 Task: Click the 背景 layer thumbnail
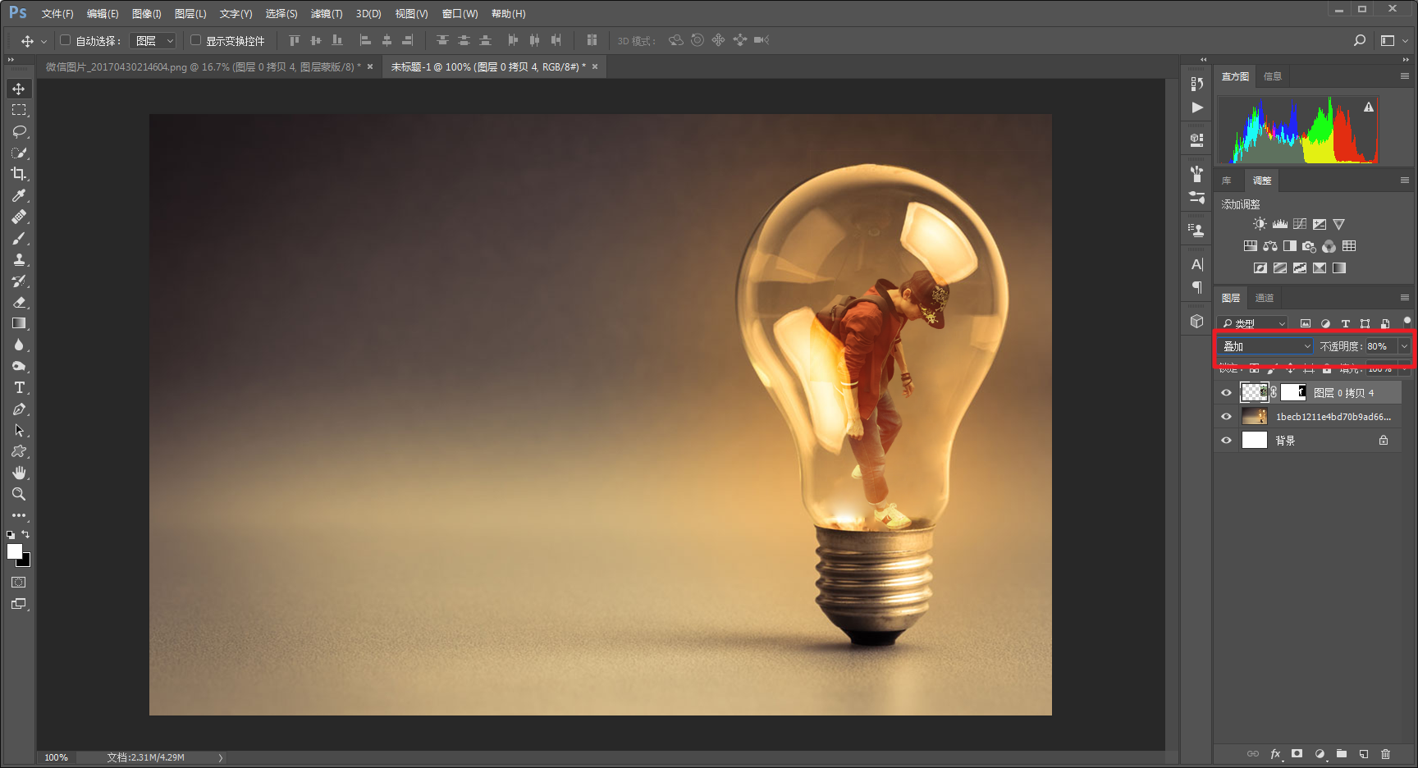tap(1255, 441)
